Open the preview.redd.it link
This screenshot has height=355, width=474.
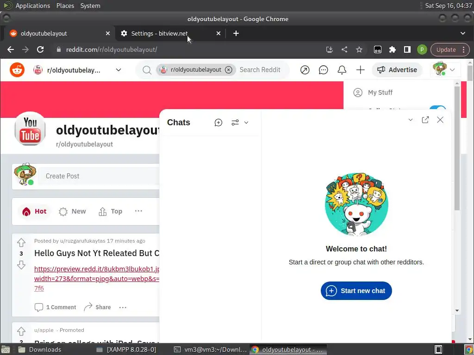[x=97, y=278]
